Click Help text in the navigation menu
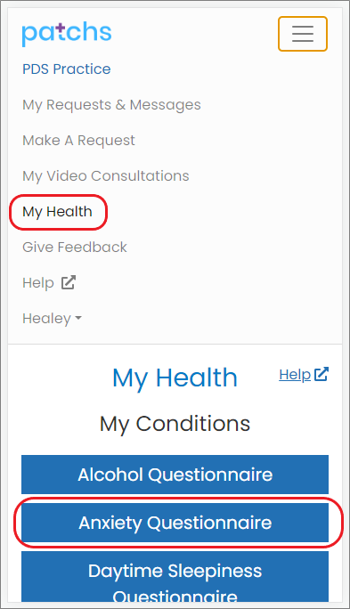The width and height of the screenshot is (350, 609). point(38,283)
